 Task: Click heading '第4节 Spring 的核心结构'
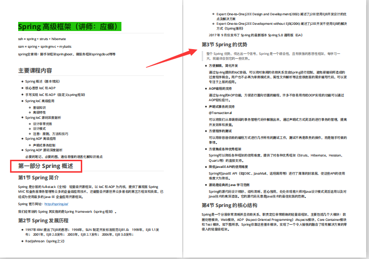tap(229, 205)
